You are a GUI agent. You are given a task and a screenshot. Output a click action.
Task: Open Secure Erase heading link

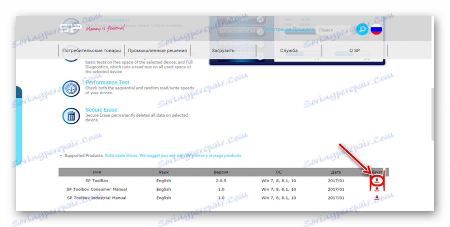pos(101,110)
